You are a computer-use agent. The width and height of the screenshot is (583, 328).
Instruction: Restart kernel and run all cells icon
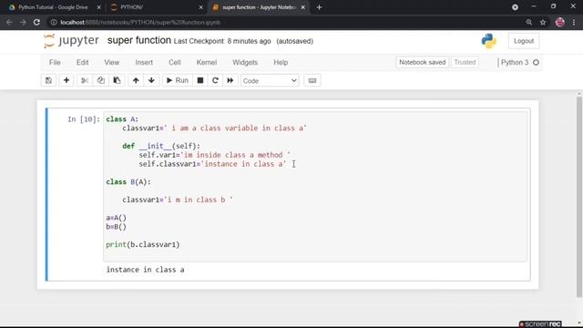230,80
